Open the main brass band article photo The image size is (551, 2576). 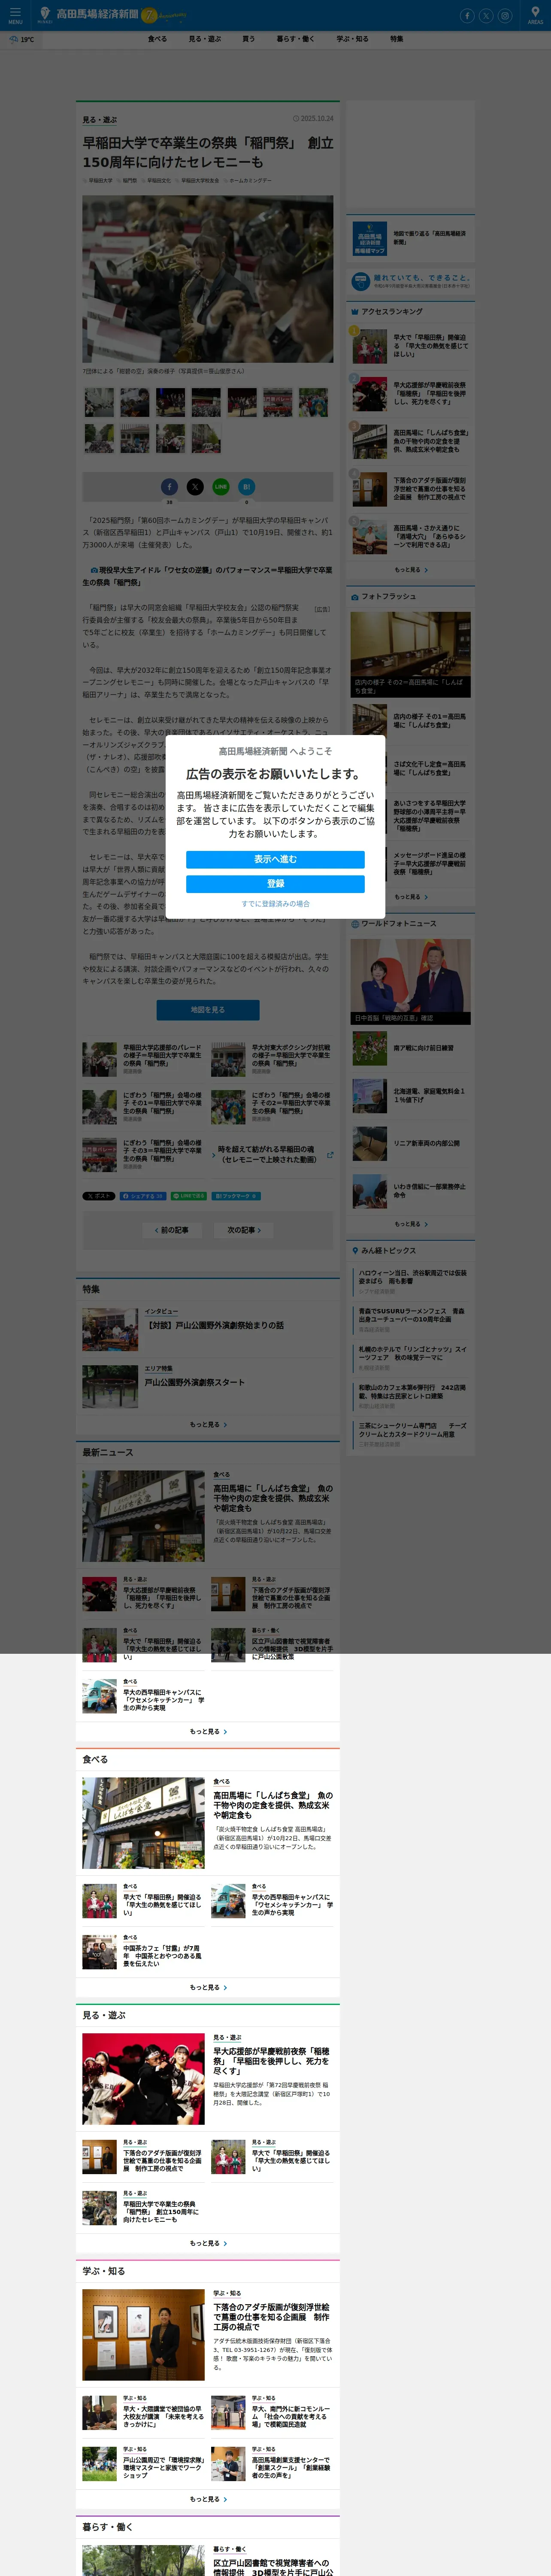coord(208,279)
